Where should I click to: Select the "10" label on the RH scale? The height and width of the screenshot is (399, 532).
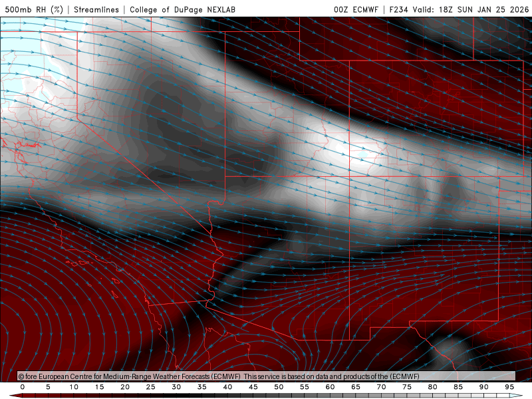74,387
